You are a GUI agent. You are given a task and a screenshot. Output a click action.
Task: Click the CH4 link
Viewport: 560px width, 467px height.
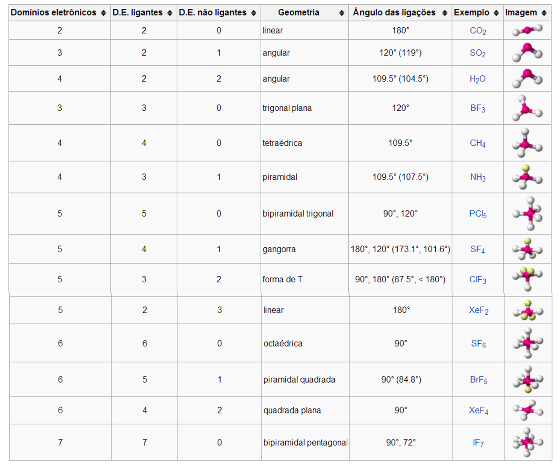[478, 143]
